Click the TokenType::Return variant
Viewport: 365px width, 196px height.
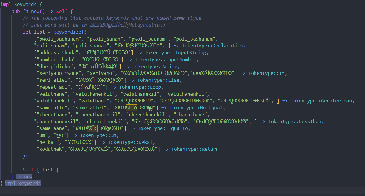195,149
